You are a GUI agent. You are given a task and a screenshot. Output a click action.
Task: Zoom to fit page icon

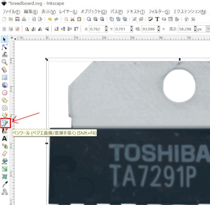102,19
